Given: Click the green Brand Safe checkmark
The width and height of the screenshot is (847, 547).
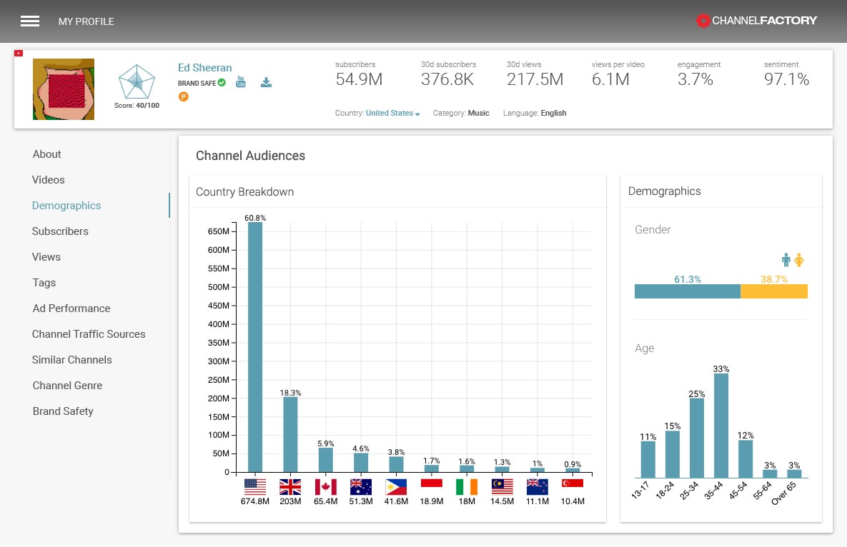Looking at the screenshot, I should (222, 83).
